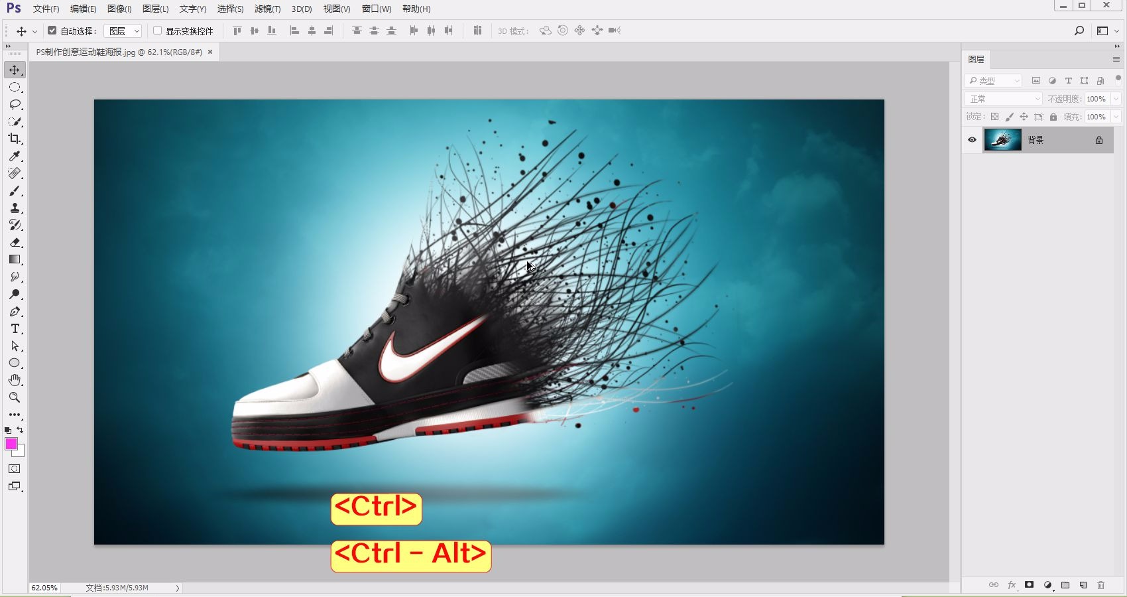Select the Eraser tool

coord(15,242)
